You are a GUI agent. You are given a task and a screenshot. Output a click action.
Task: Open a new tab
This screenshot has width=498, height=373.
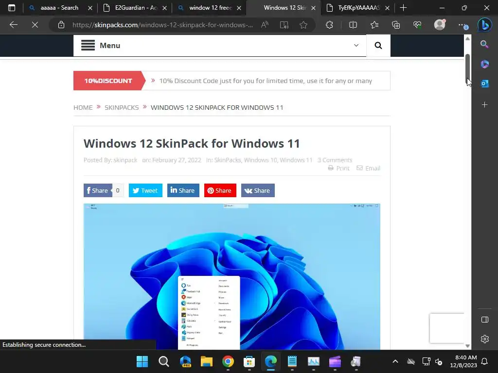(403, 8)
